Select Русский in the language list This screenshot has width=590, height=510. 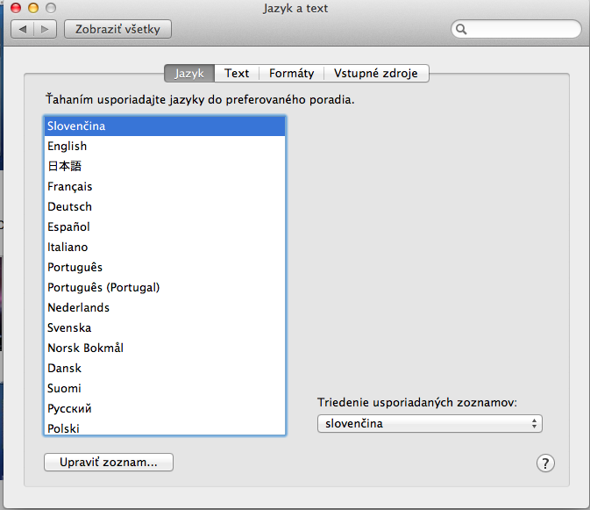(x=165, y=408)
